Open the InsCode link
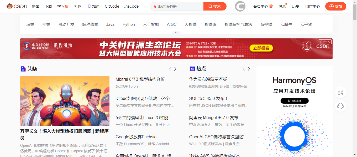Viewport: 357px width, 157px height. [132, 6]
